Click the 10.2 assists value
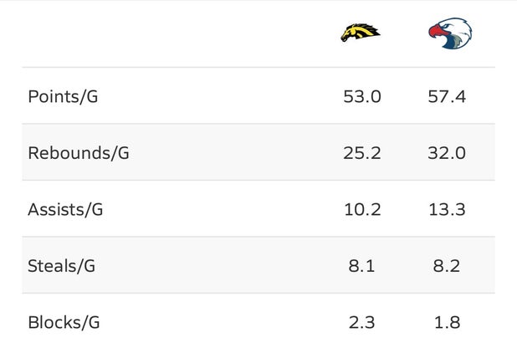Image resolution: width=517 pixels, height=348 pixels. click(x=362, y=210)
